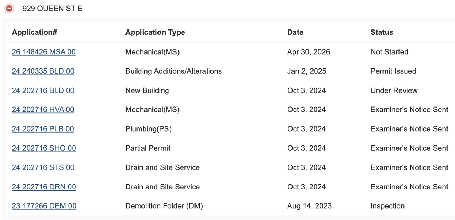This screenshot has width=455, height=220.
Task: Click the Under Review status cell
Action: tap(394, 90)
